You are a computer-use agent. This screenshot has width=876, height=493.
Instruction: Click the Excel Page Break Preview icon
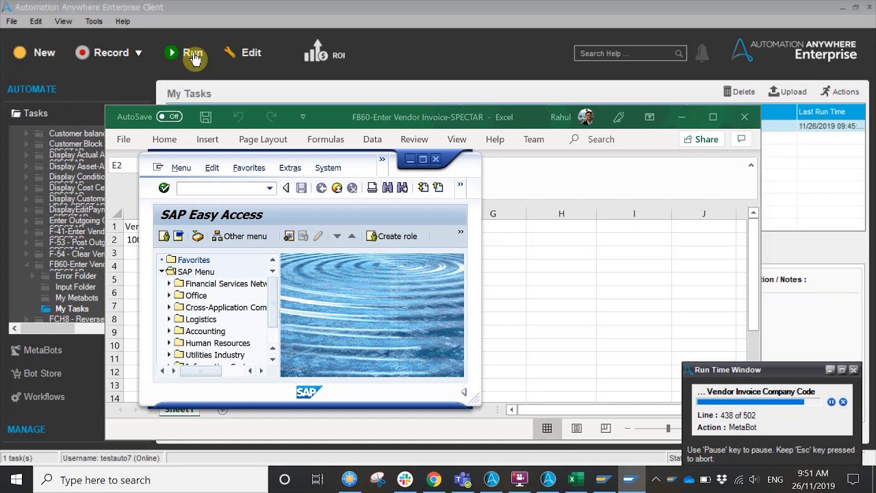coord(606,428)
